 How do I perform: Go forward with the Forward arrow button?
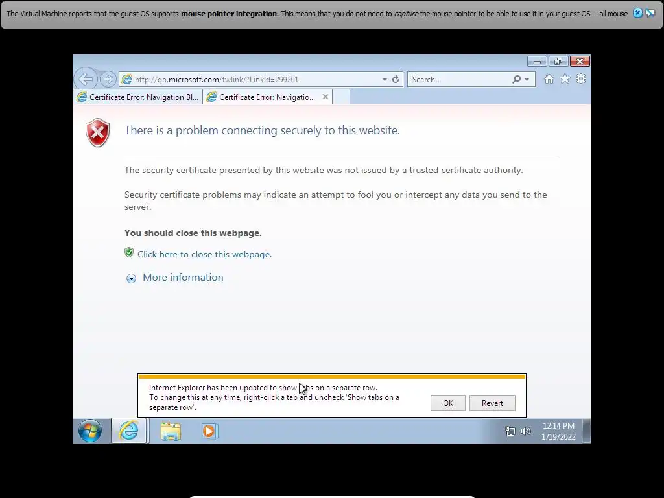[x=108, y=78]
